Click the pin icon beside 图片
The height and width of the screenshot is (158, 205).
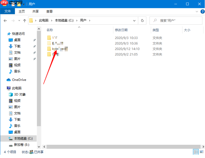[x=35, y=59]
